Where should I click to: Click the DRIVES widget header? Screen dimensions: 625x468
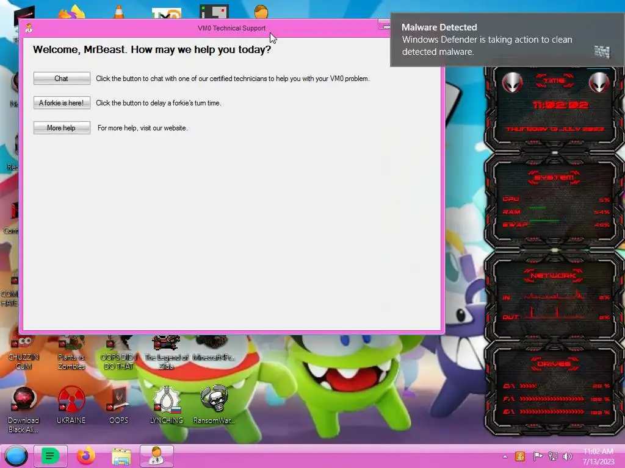pyautogui.click(x=554, y=364)
